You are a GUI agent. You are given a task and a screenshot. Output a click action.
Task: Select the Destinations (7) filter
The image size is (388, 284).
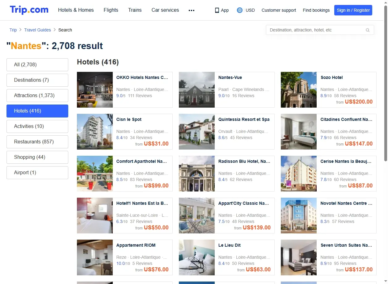point(37,80)
